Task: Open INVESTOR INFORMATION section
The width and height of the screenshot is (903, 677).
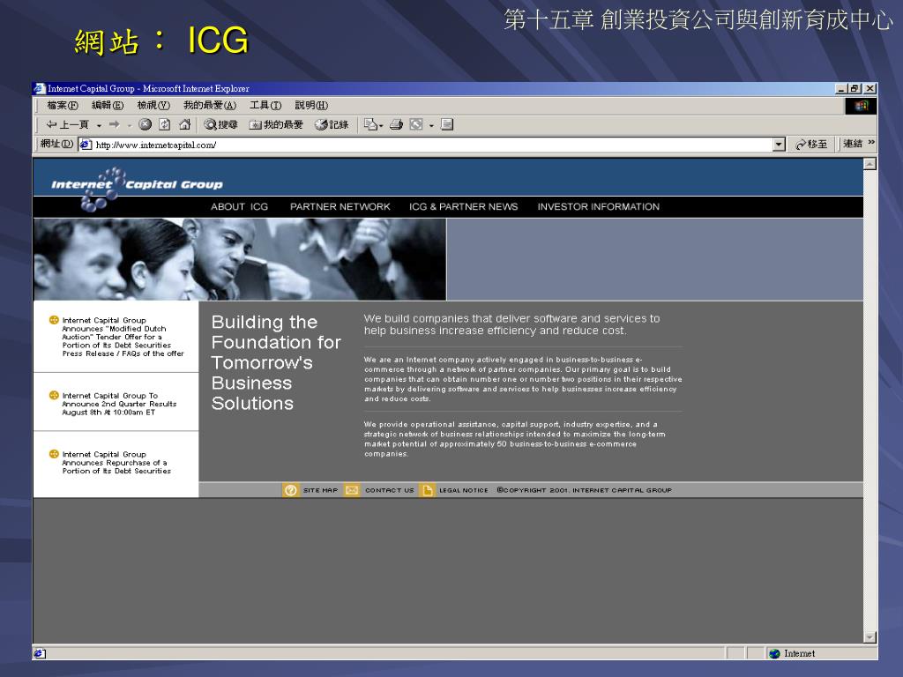Action: [x=599, y=206]
